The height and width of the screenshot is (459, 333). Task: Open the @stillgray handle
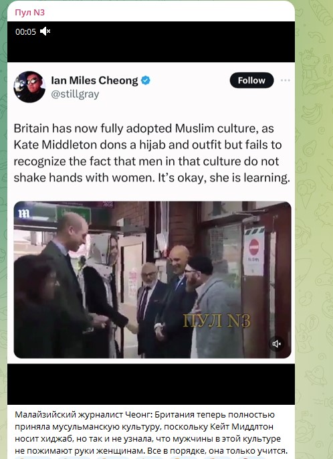[75, 94]
